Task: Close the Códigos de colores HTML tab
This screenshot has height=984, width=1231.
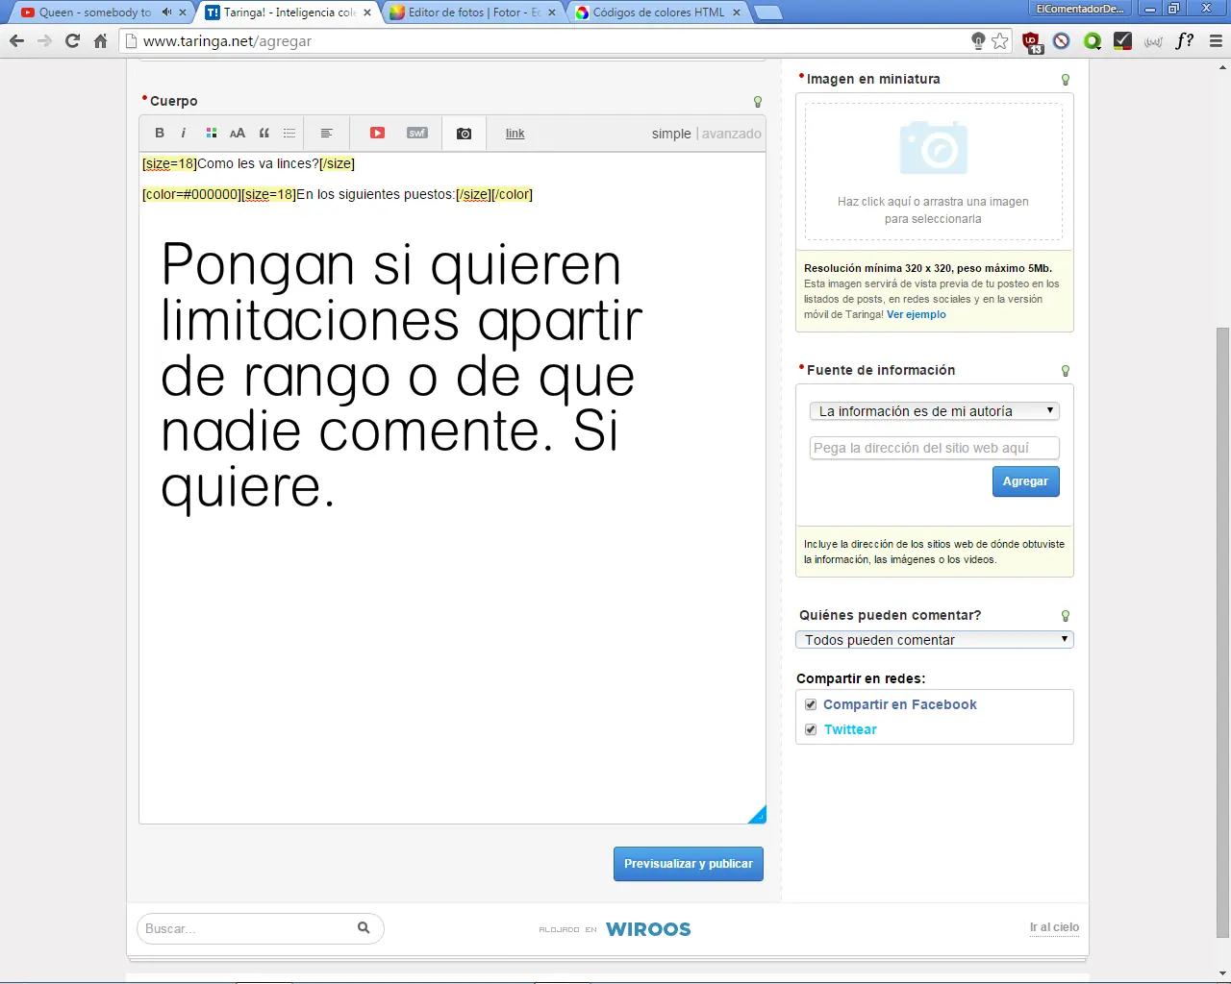Action: (737, 12)
